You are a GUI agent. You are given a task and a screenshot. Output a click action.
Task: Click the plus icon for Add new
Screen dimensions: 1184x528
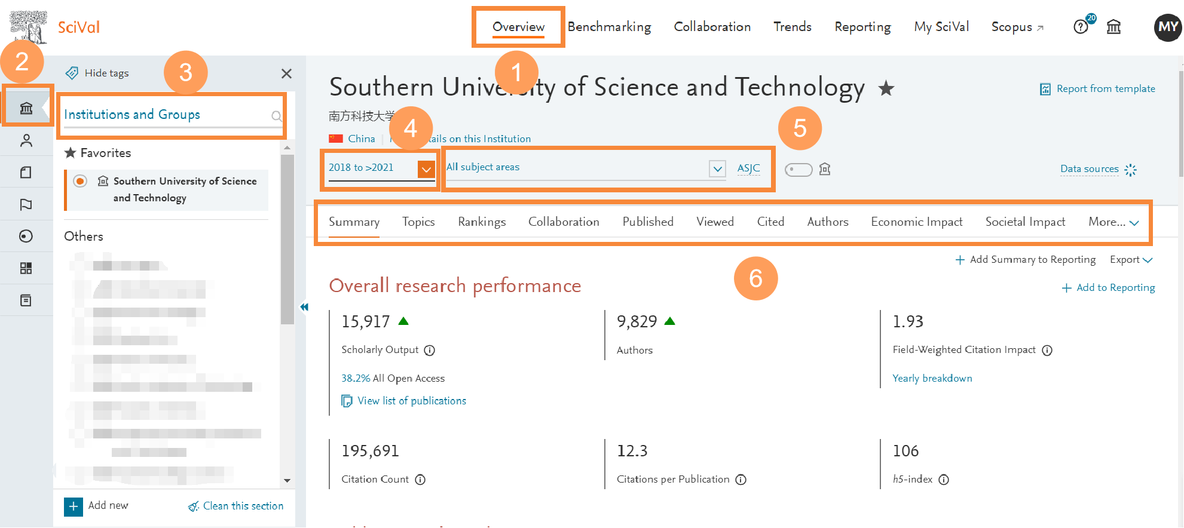click(74, 506)
